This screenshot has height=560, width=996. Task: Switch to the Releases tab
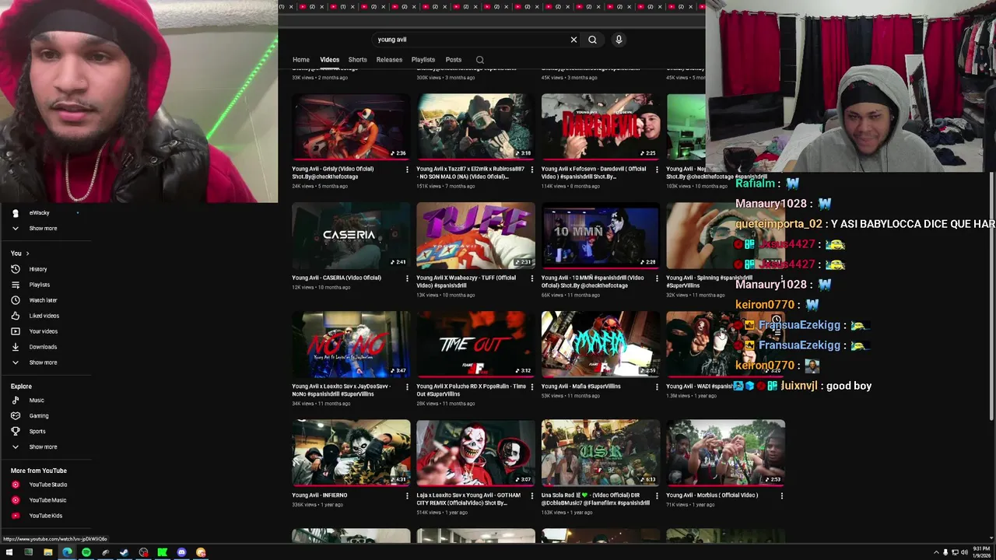(389, 60)
